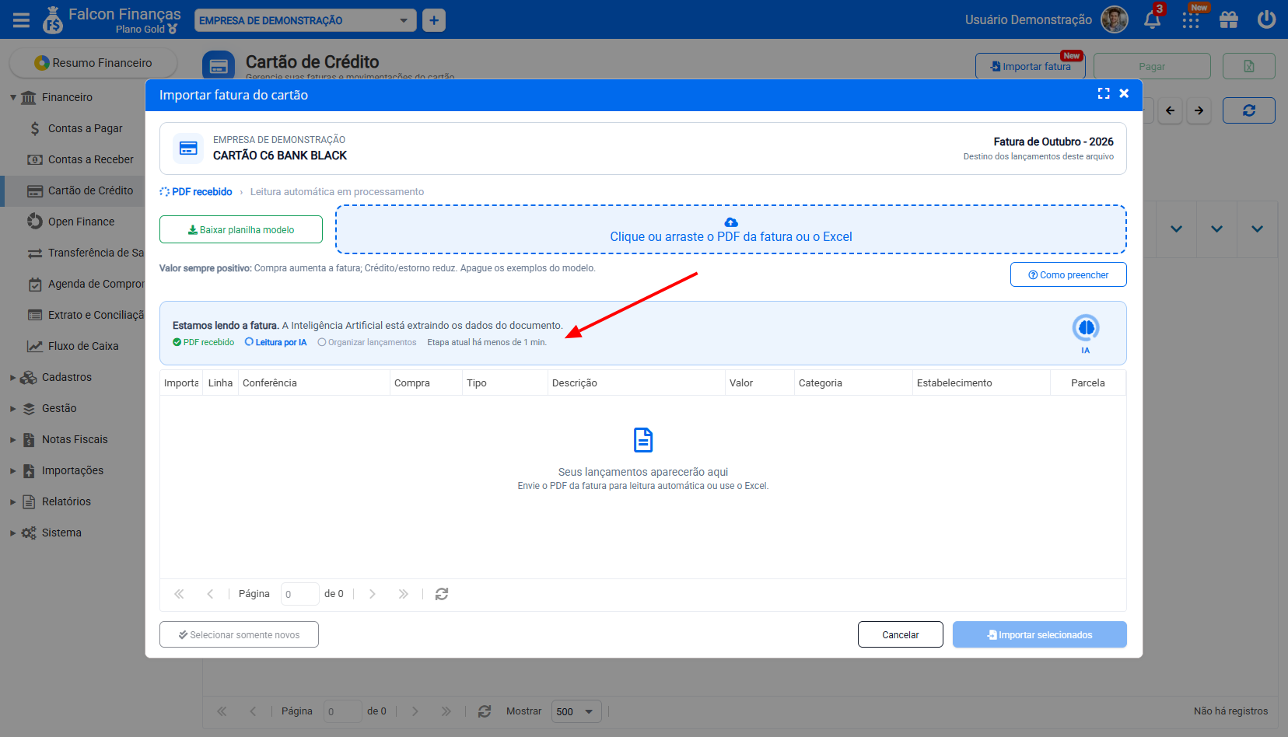Click the add company plus button
Screen dimensions: 1288x737
tap(434, 20)
